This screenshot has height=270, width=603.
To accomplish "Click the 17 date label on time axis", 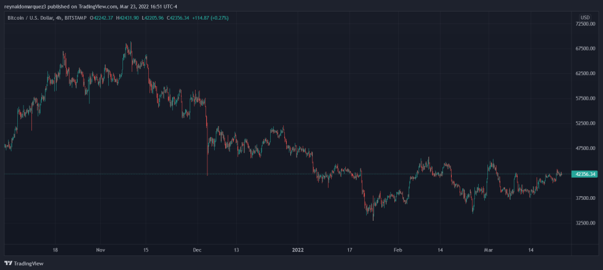I will click(349, 250).
